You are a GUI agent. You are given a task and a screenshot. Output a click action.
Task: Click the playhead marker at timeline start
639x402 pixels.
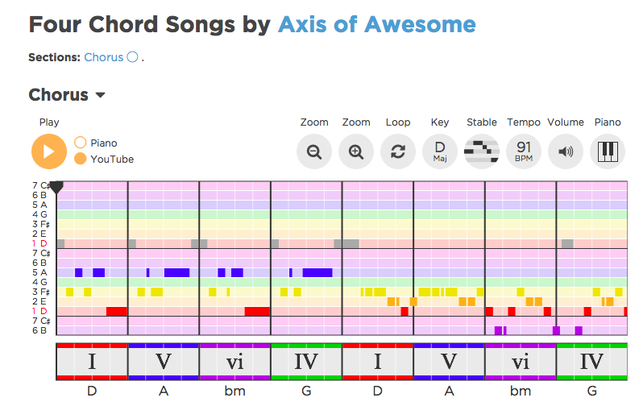(56, 188)
